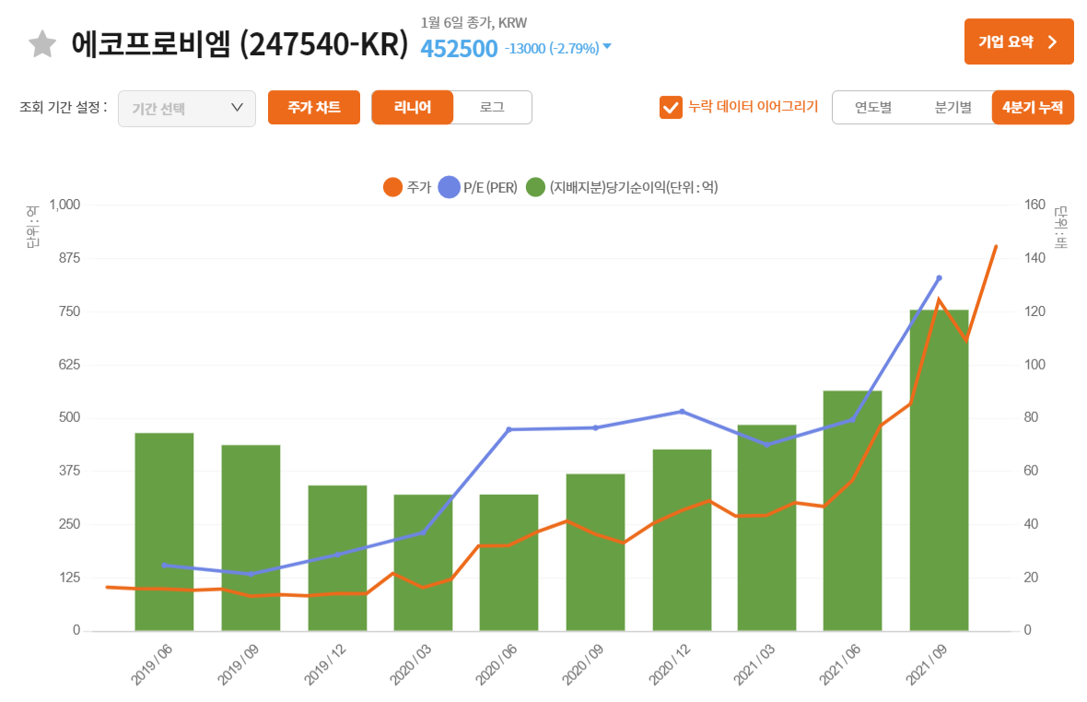The height and width of the screenshot is (702, 1087).
Task: Click the 160 right axis label
Action: [x=1035, y=205]
